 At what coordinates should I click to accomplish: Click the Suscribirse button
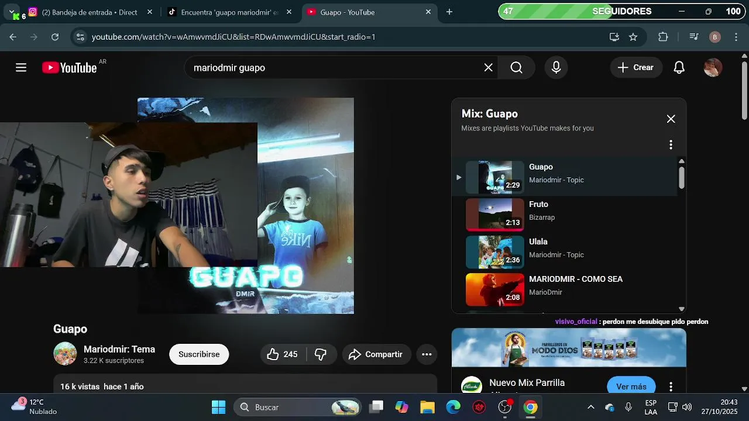tap(199, 354)
